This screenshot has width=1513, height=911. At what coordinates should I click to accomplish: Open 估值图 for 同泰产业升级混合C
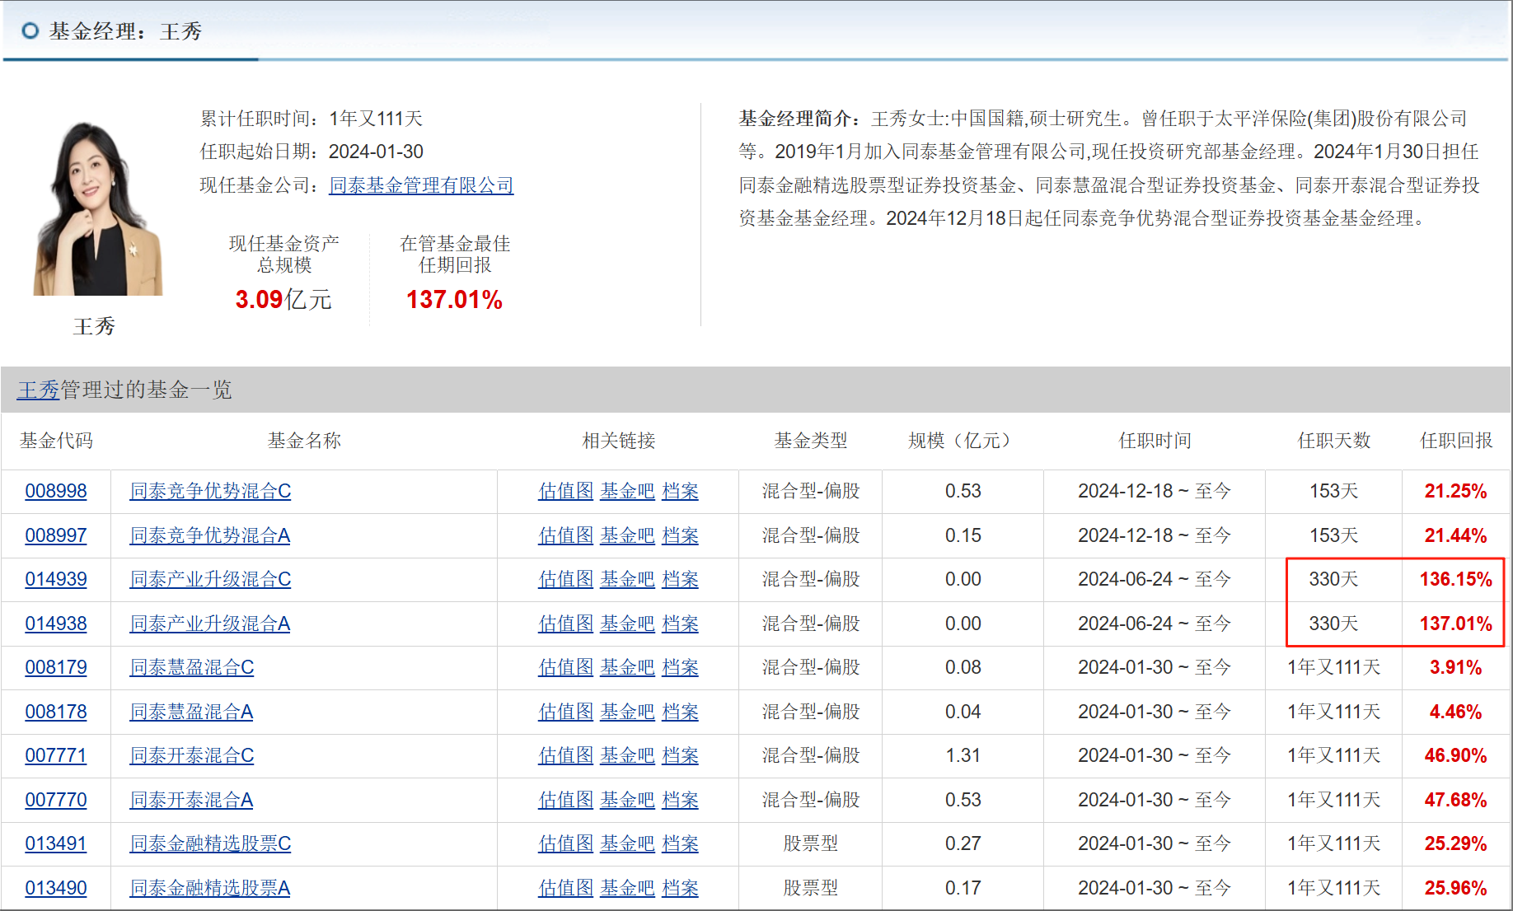566,579
